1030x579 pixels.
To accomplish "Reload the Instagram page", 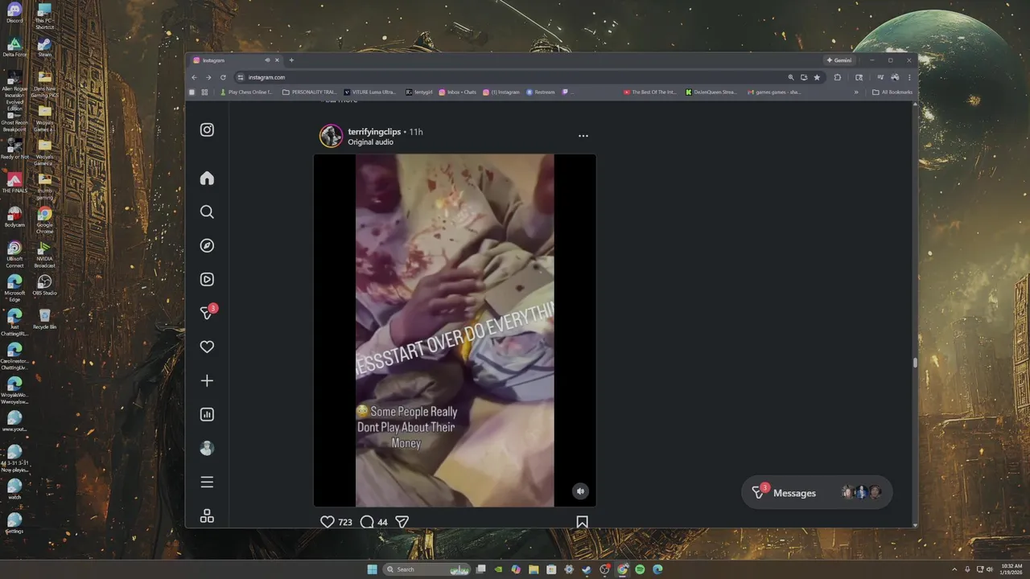I will 223,77.
